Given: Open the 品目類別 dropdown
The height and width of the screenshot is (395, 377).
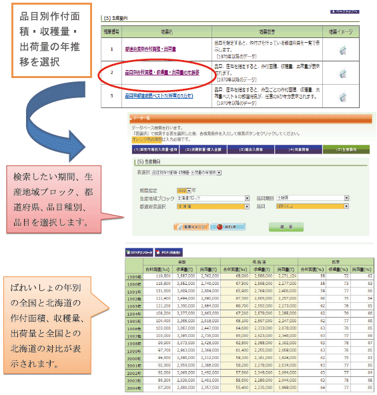Looking at the screenshot, I should pos(312,198).
